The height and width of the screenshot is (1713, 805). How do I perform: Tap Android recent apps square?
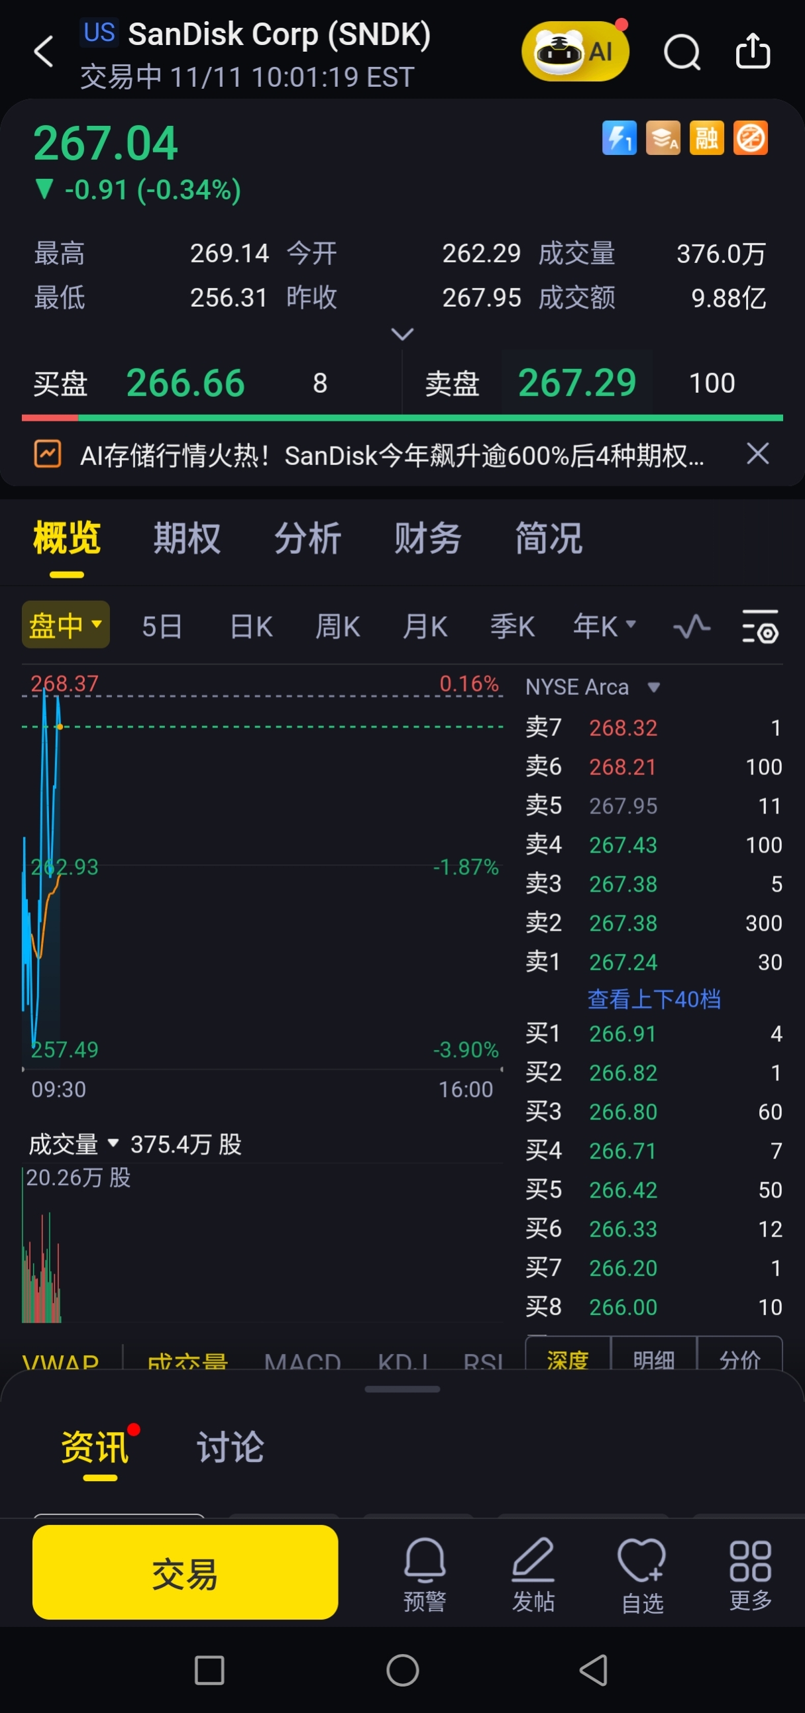[x=209, y=1670]
